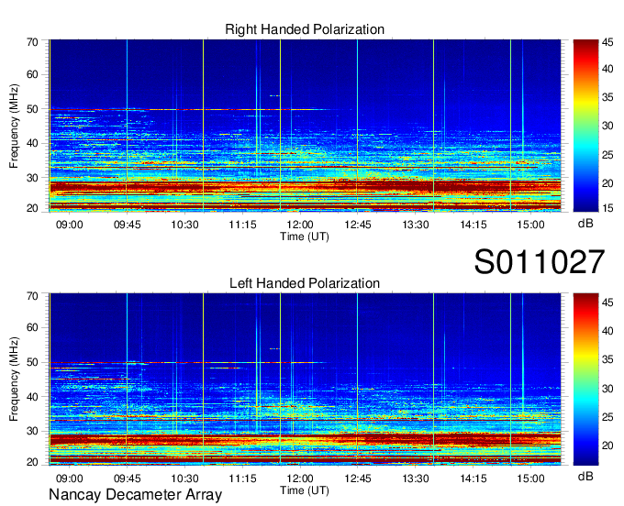
Task: Click Frequency (MHz) label of Left Handed plot
Action: pos(14,379)
